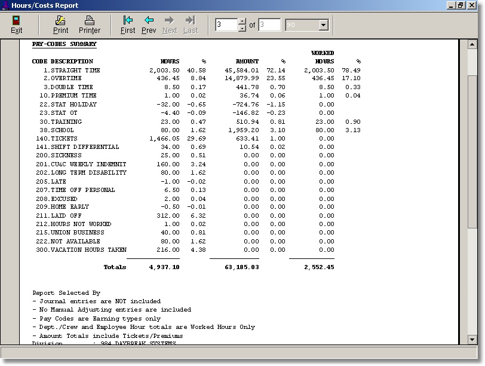
Task: Click the Amount Totals include Tickets/Premiums note
Action: click(108, 335)
